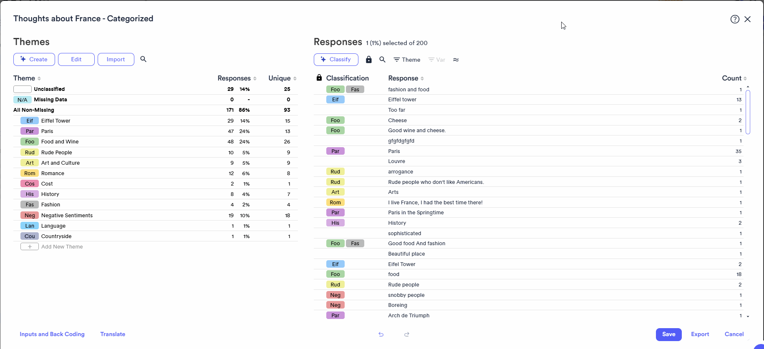764x349 pixels.
Task: Toggle the responses lock icon in toolbar
Action: point(368,60)
